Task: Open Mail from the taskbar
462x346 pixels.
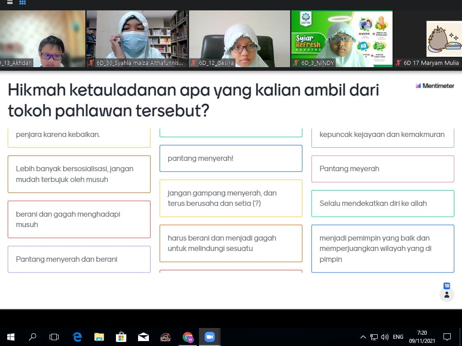Action: pyautogui.click(x=143, y=337)
